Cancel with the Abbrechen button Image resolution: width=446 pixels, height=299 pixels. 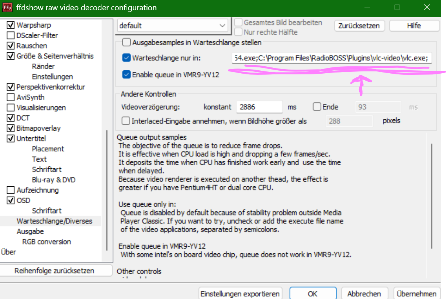pyautogui.click(x=364, y=294)
